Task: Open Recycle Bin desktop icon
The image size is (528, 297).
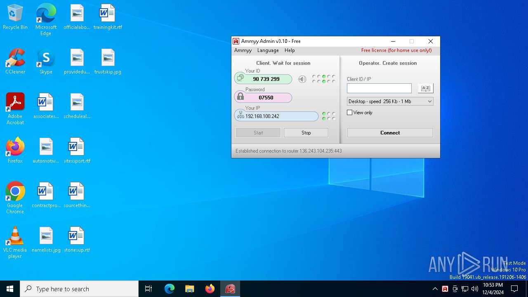Action: 15,17
